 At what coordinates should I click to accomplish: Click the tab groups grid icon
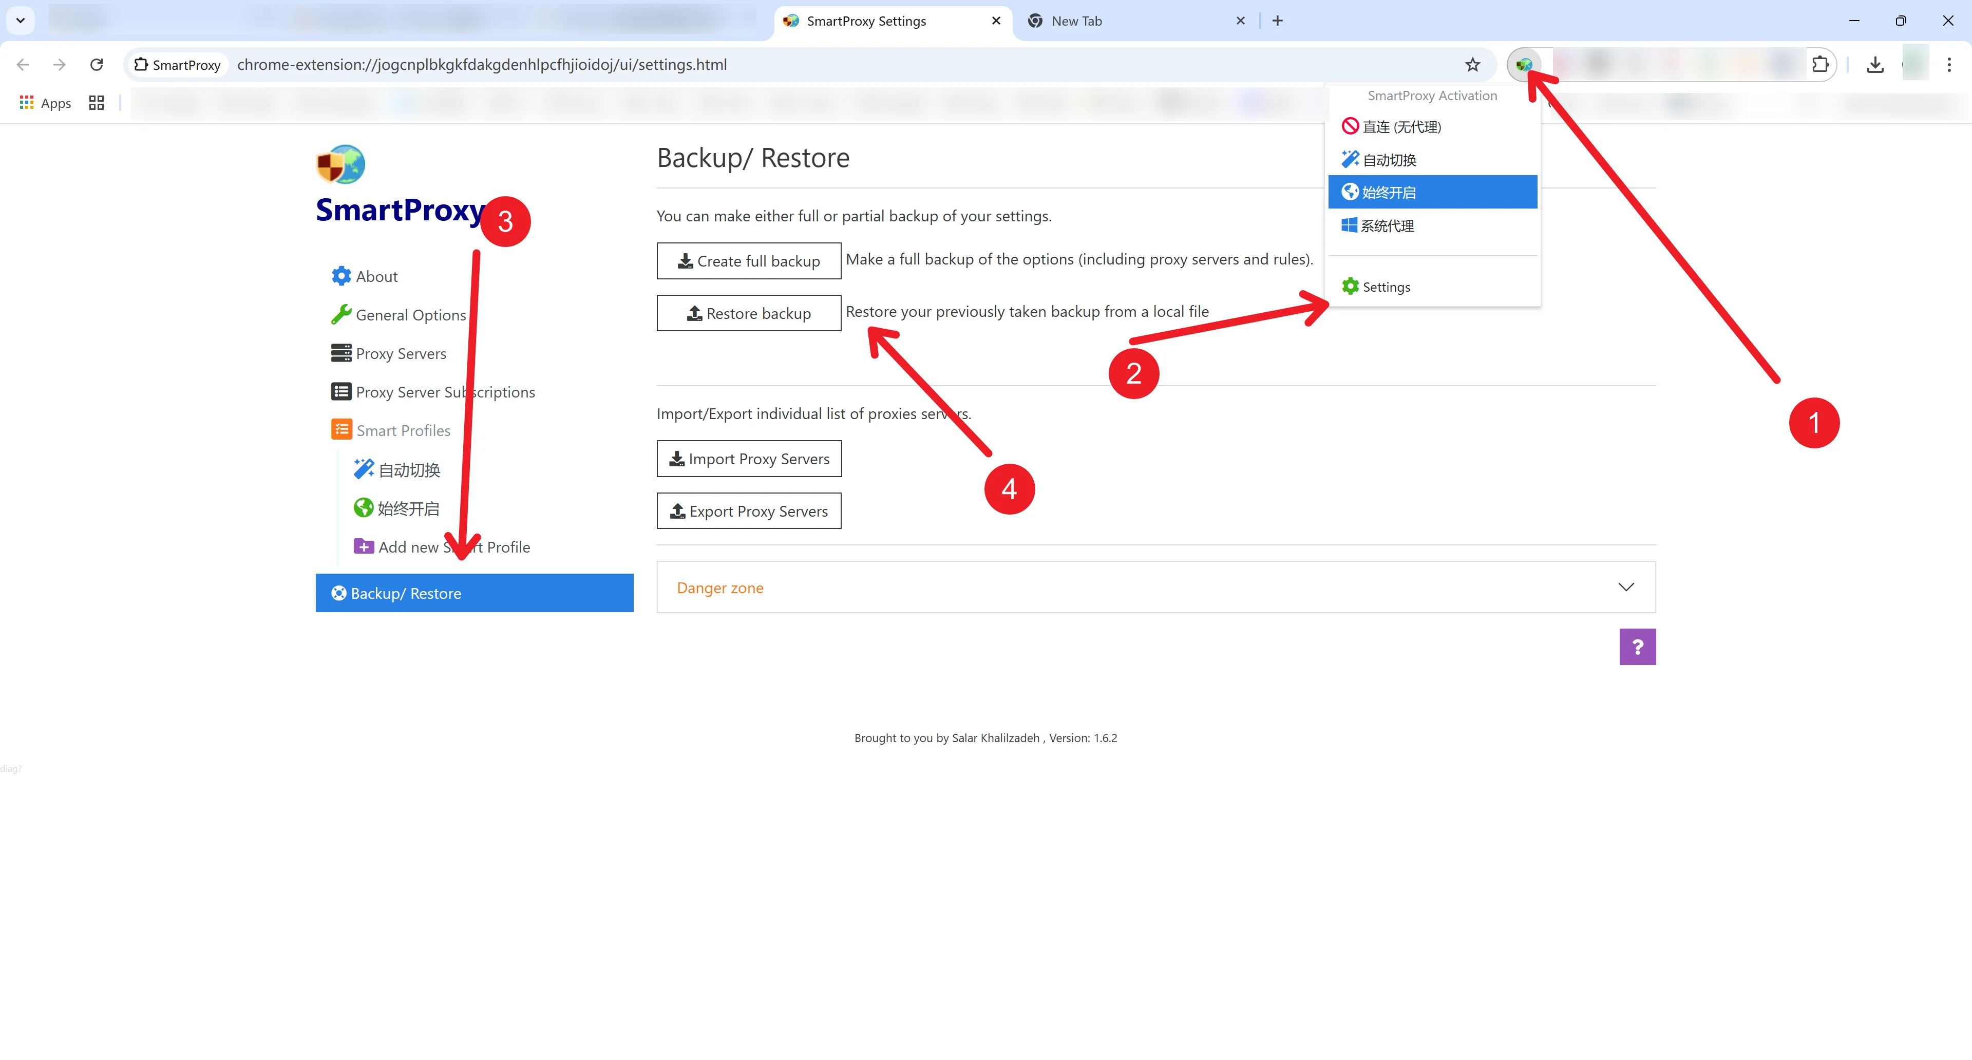point(97,103)
